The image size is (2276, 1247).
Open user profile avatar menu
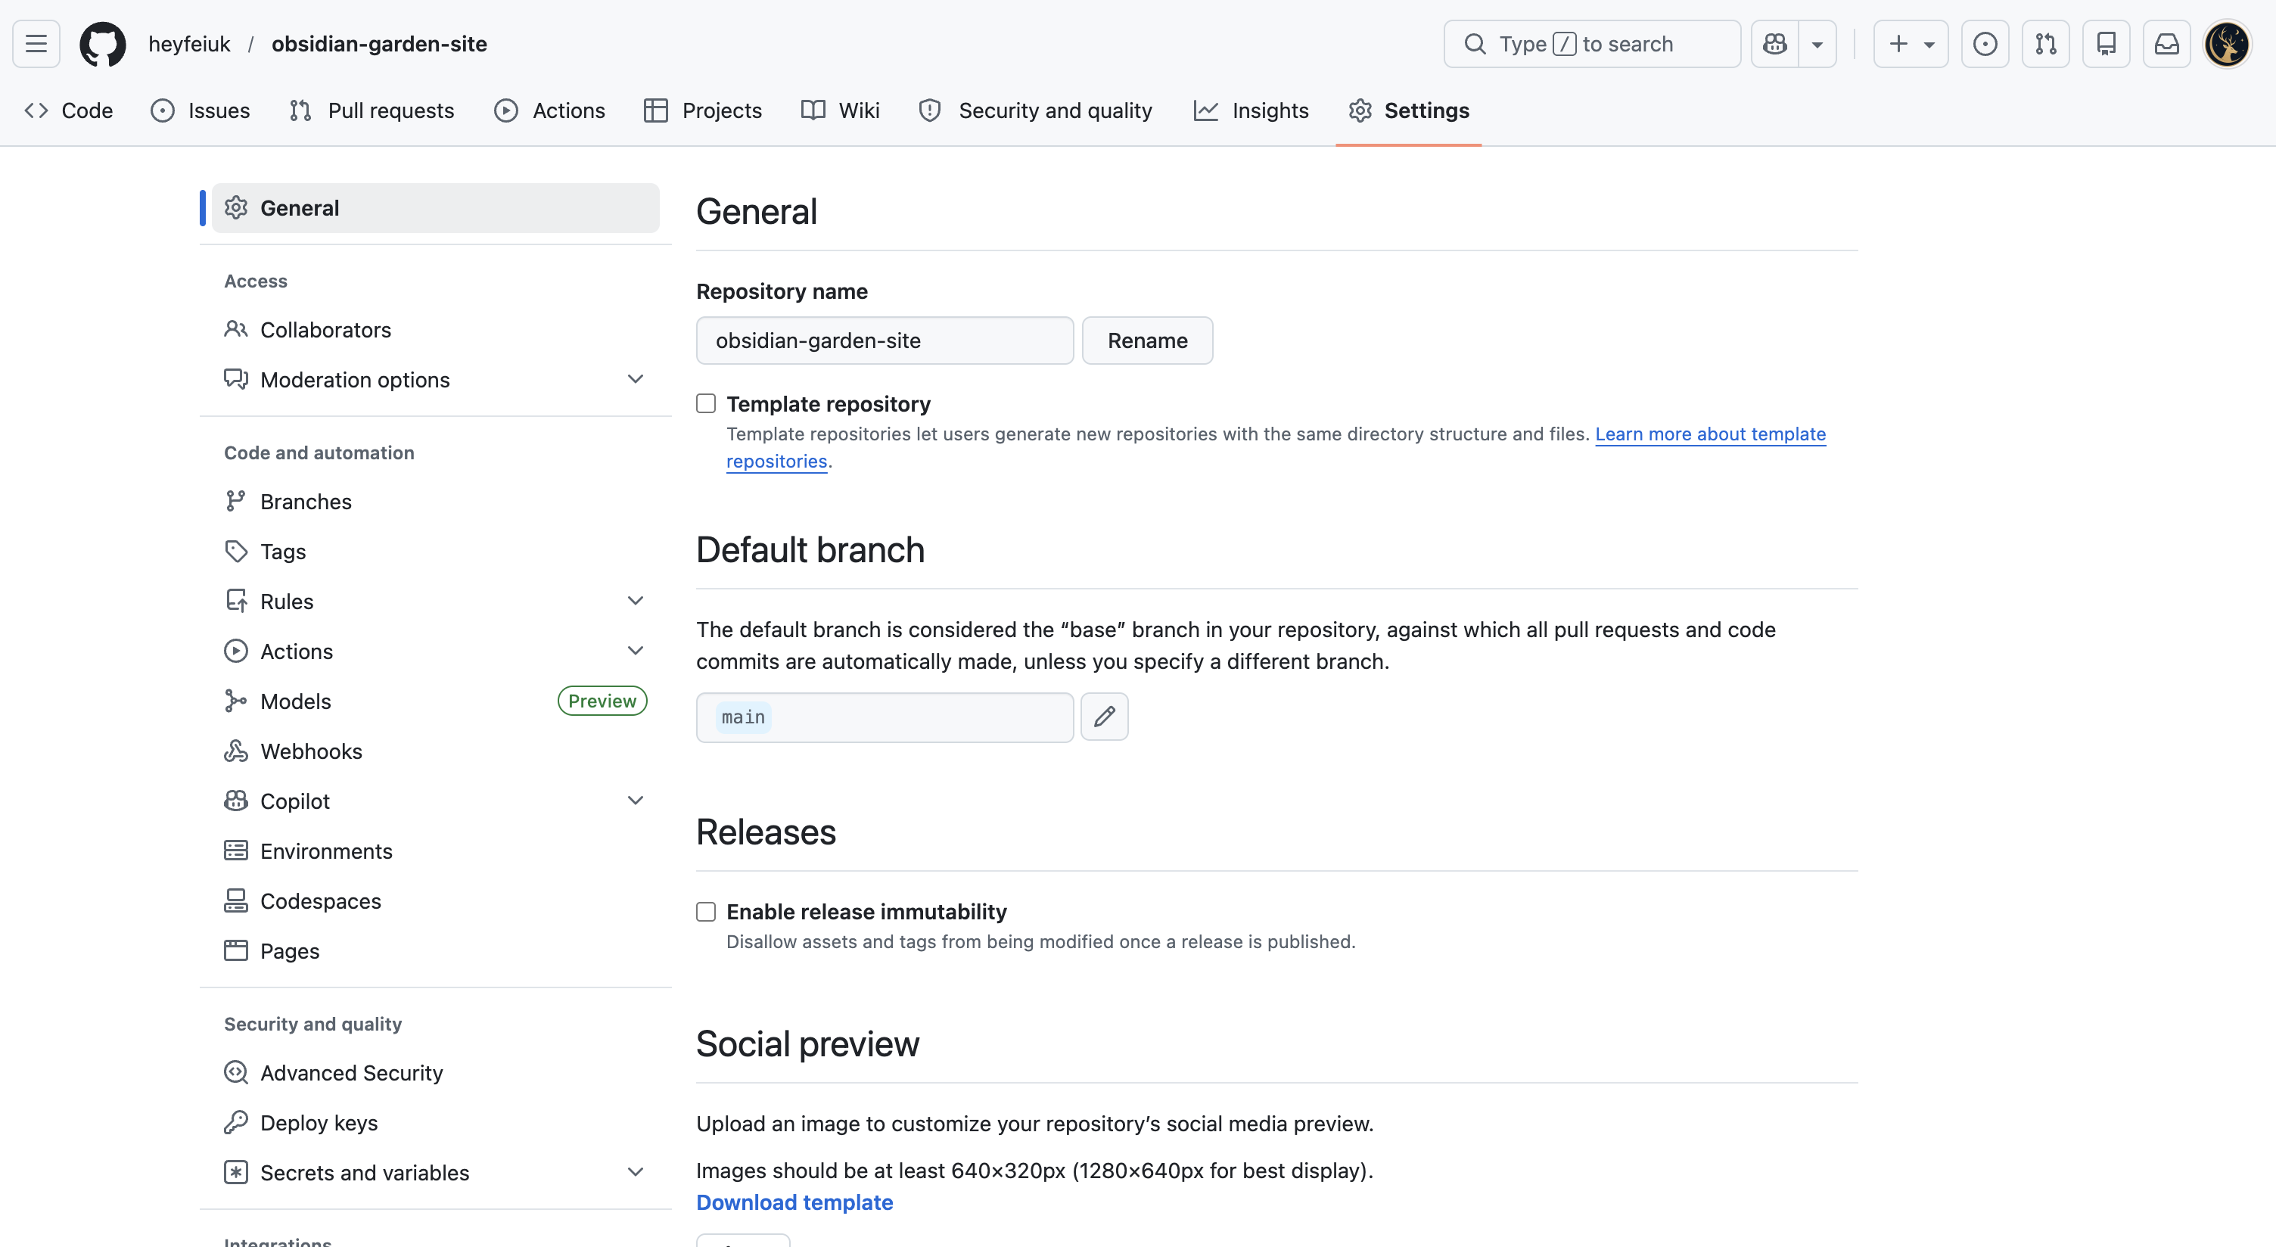[2228, 43]
